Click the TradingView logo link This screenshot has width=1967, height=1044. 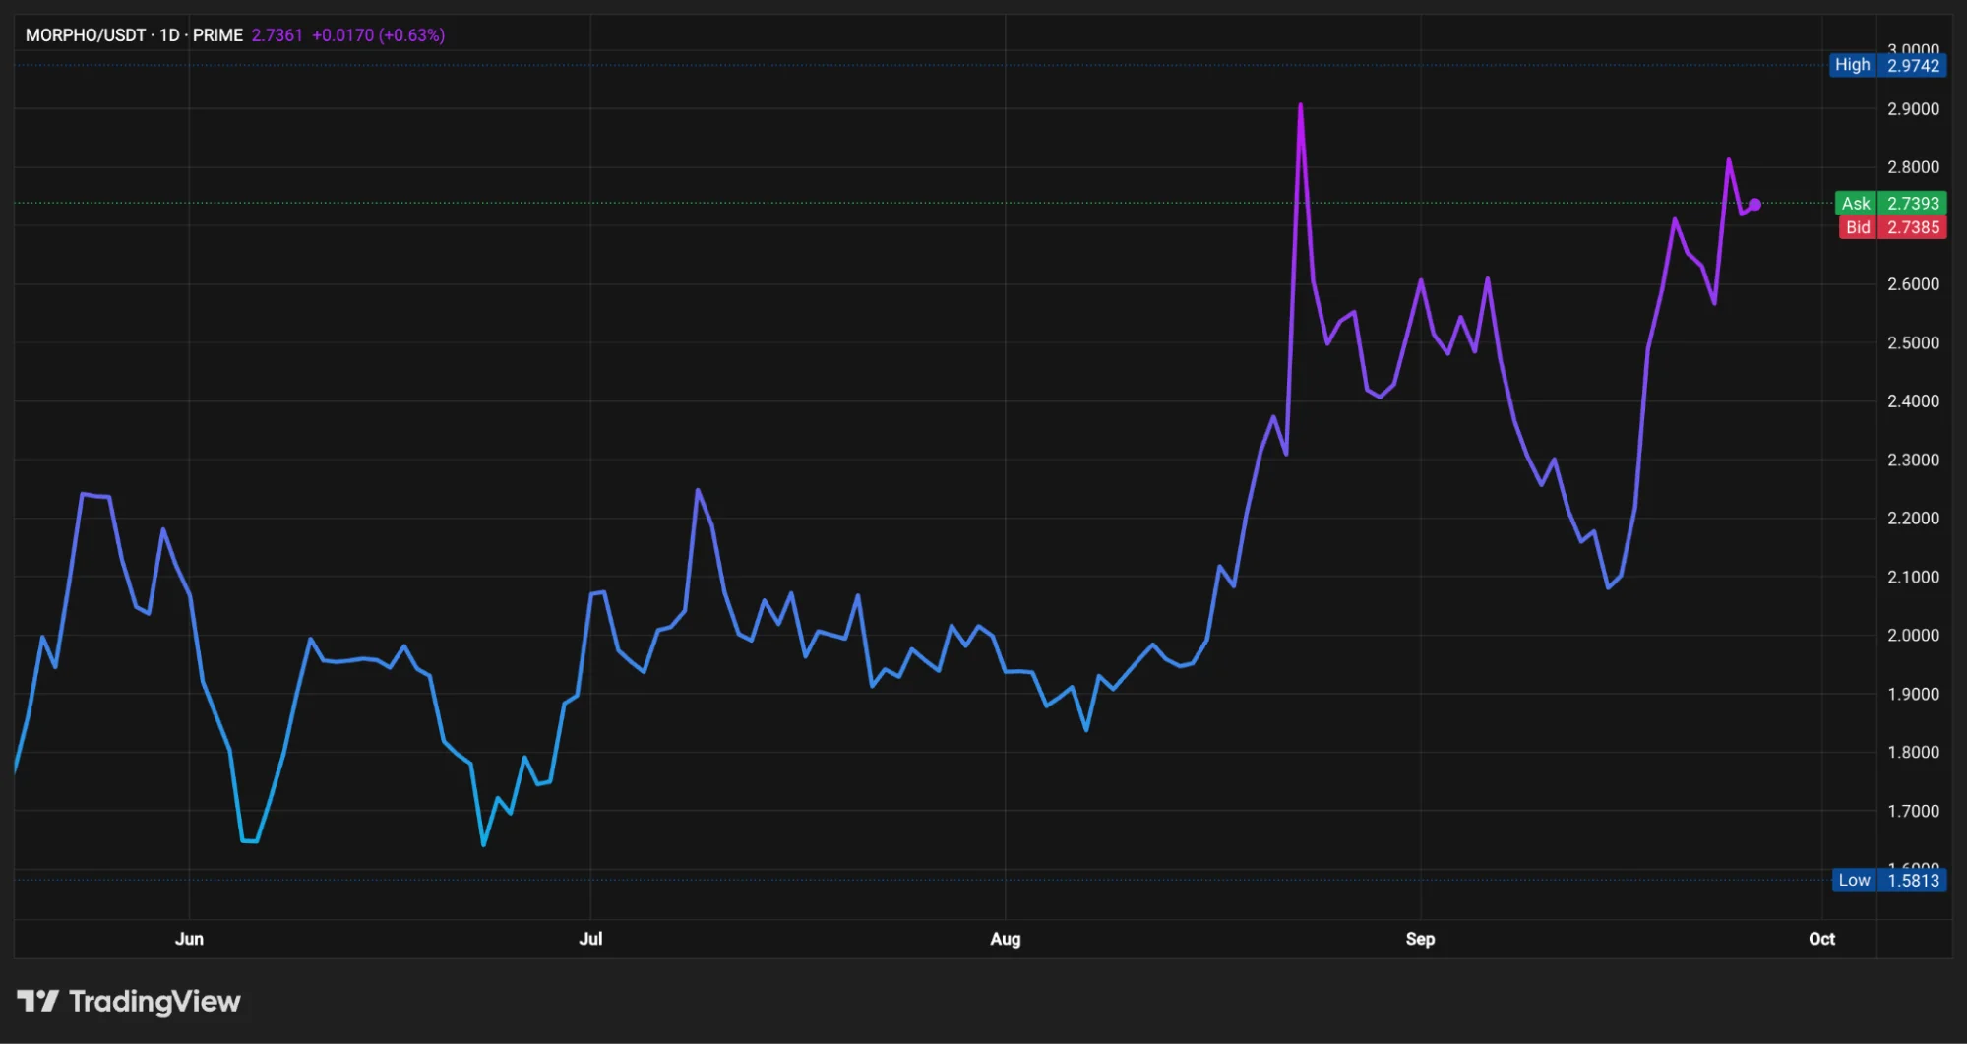tap(129, 1001)
